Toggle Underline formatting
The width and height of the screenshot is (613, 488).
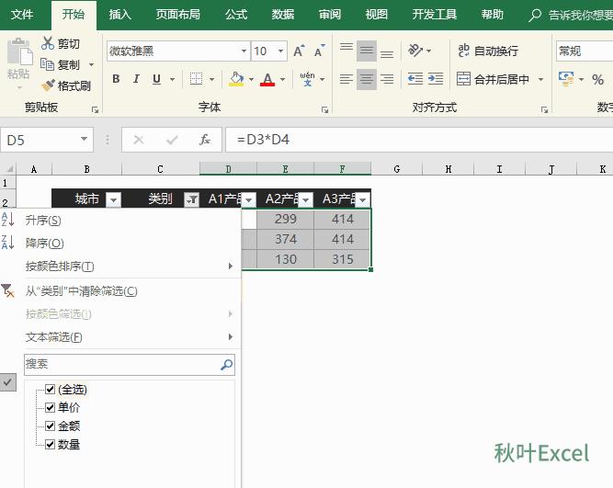pos(157,79)
